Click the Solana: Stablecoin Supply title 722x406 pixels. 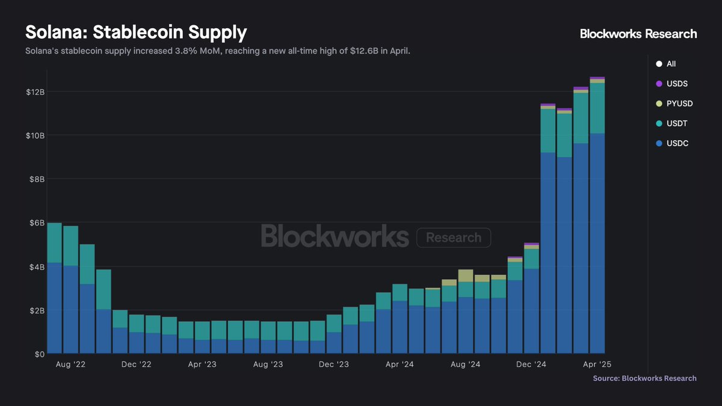[x=136, y=32]
